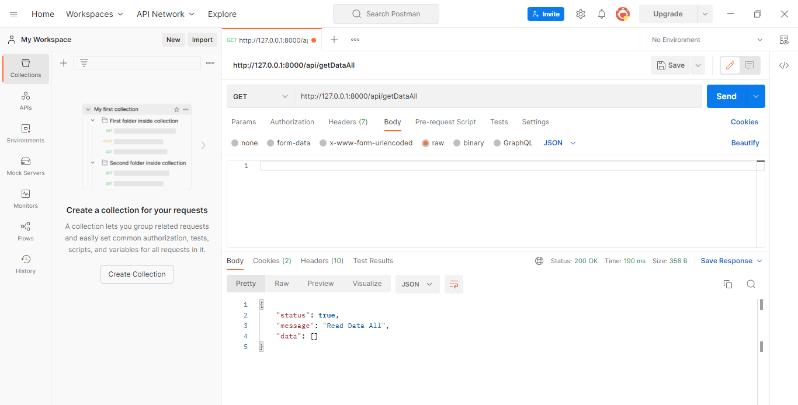Open the tab bar more options ellipsis
The width and height of the screenshot is (798, 405).
tap(355, 40)
